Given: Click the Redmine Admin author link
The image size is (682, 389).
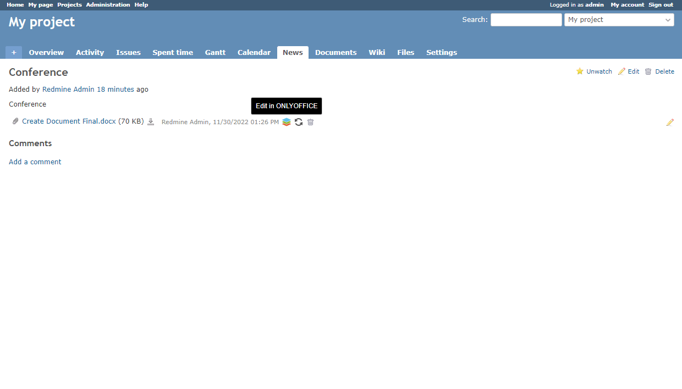Looking at the screenshot, I should tap(68, 89).
